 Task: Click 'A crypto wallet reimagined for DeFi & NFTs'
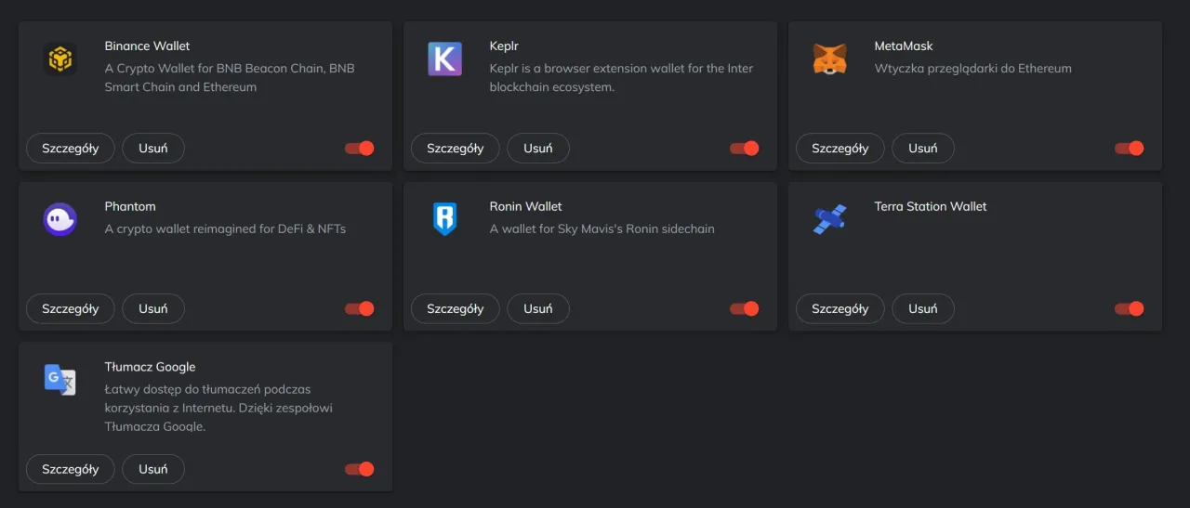pyautogui.click(x=225, y=228)
